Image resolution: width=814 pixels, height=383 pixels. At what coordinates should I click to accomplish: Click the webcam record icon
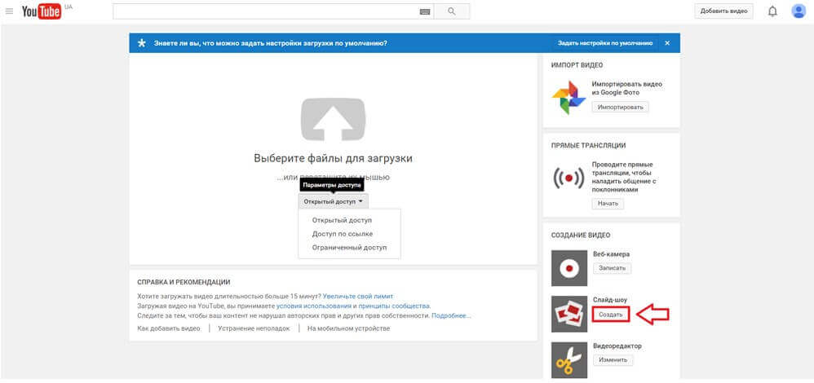point(568,267)
